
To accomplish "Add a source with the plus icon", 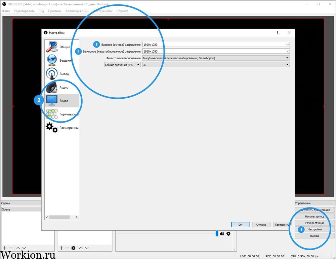I will tap(61, 248).
